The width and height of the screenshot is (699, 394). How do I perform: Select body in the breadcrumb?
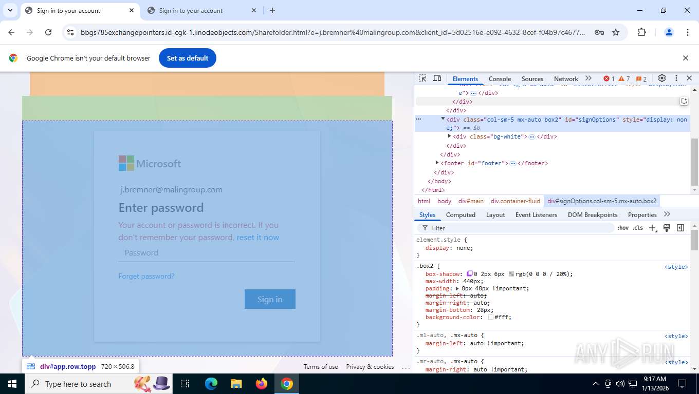pyautogui.click(x=444, y=201)
